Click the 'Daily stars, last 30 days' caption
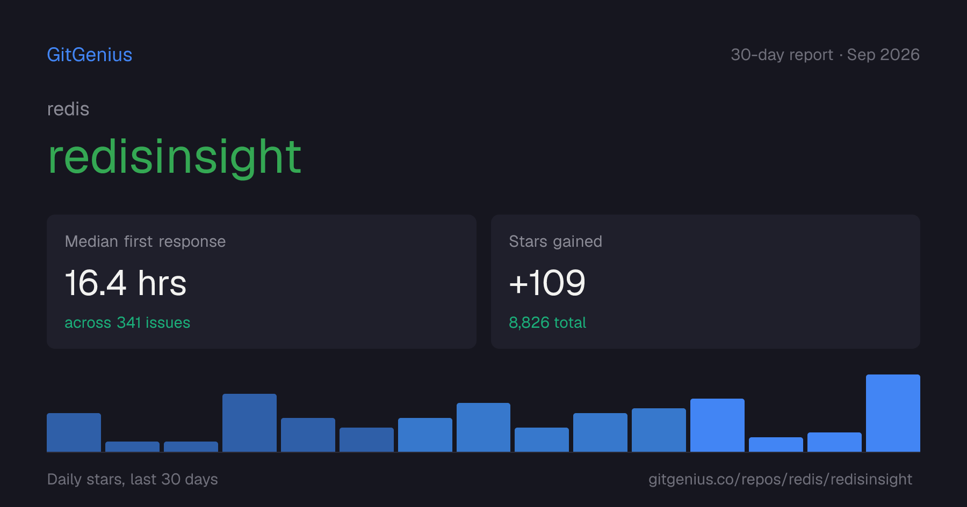 pyautogui.click(x=133, y=479)
